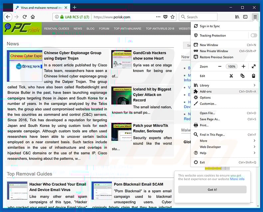Viewport: 263px width, 212px height.
Task: Click the Iceland cyber attack thumbnail
Action: pos(122,95)
